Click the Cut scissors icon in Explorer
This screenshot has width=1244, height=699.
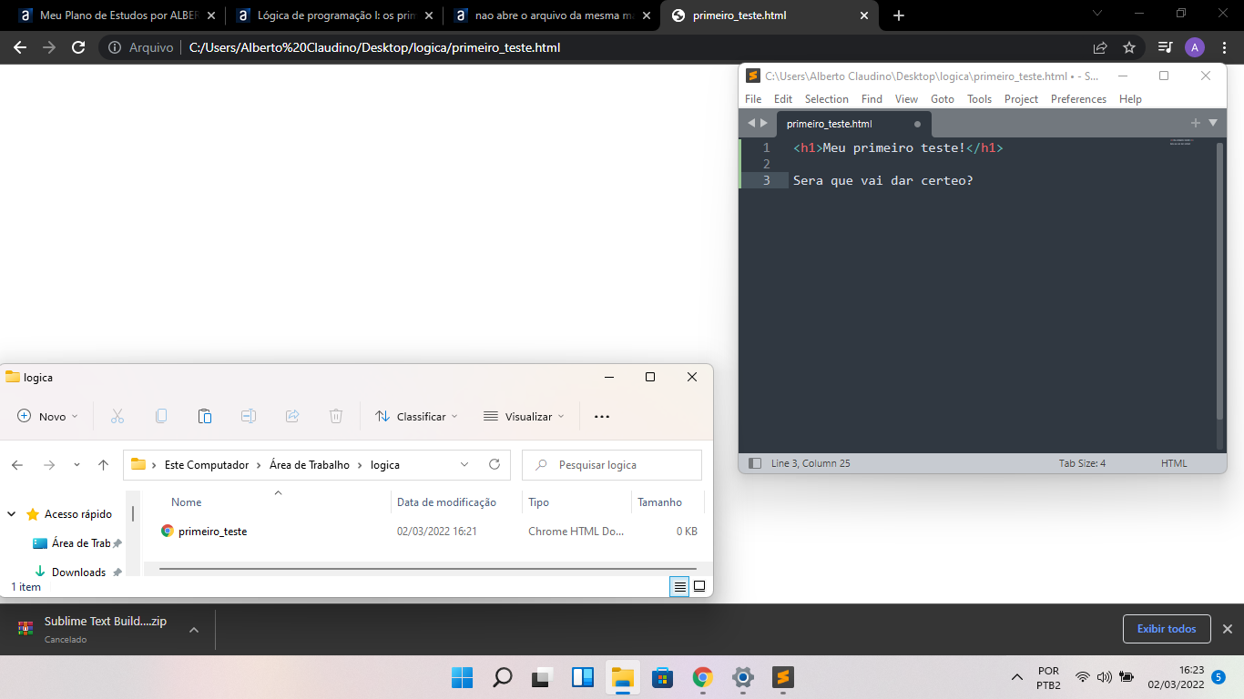tap(117, 416)
